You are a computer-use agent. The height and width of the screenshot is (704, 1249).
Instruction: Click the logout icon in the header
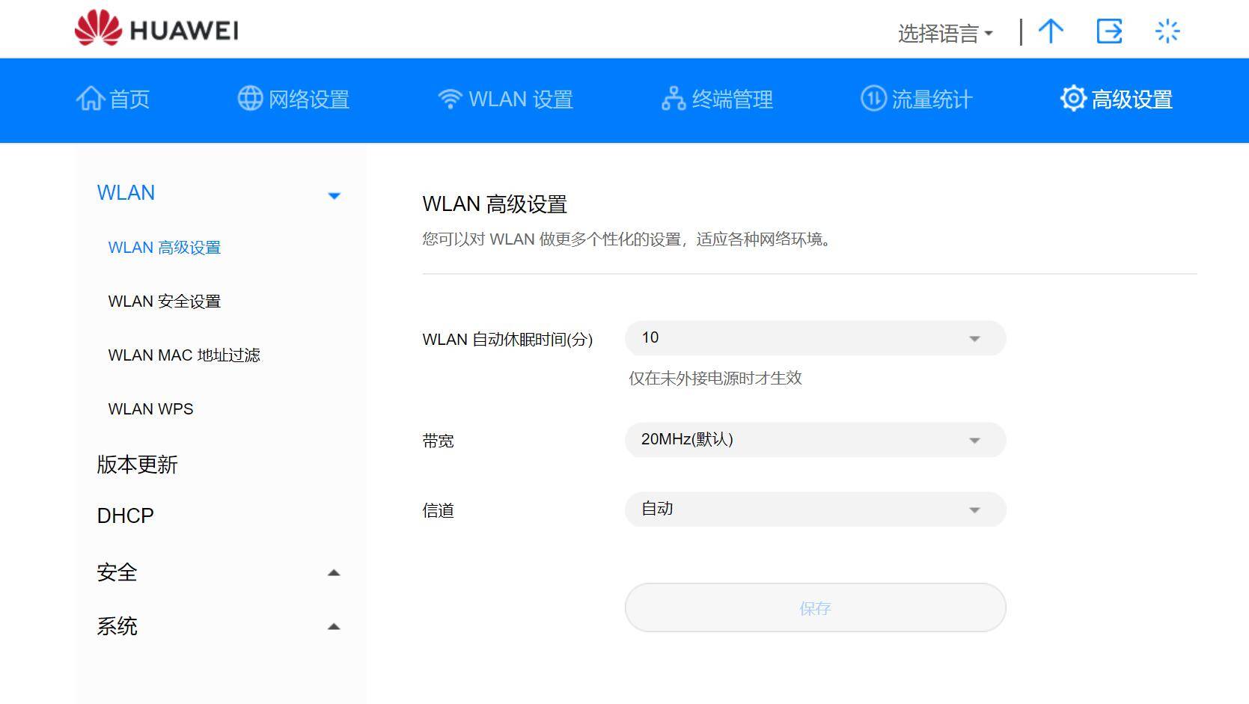click(x=1108, y=31)
